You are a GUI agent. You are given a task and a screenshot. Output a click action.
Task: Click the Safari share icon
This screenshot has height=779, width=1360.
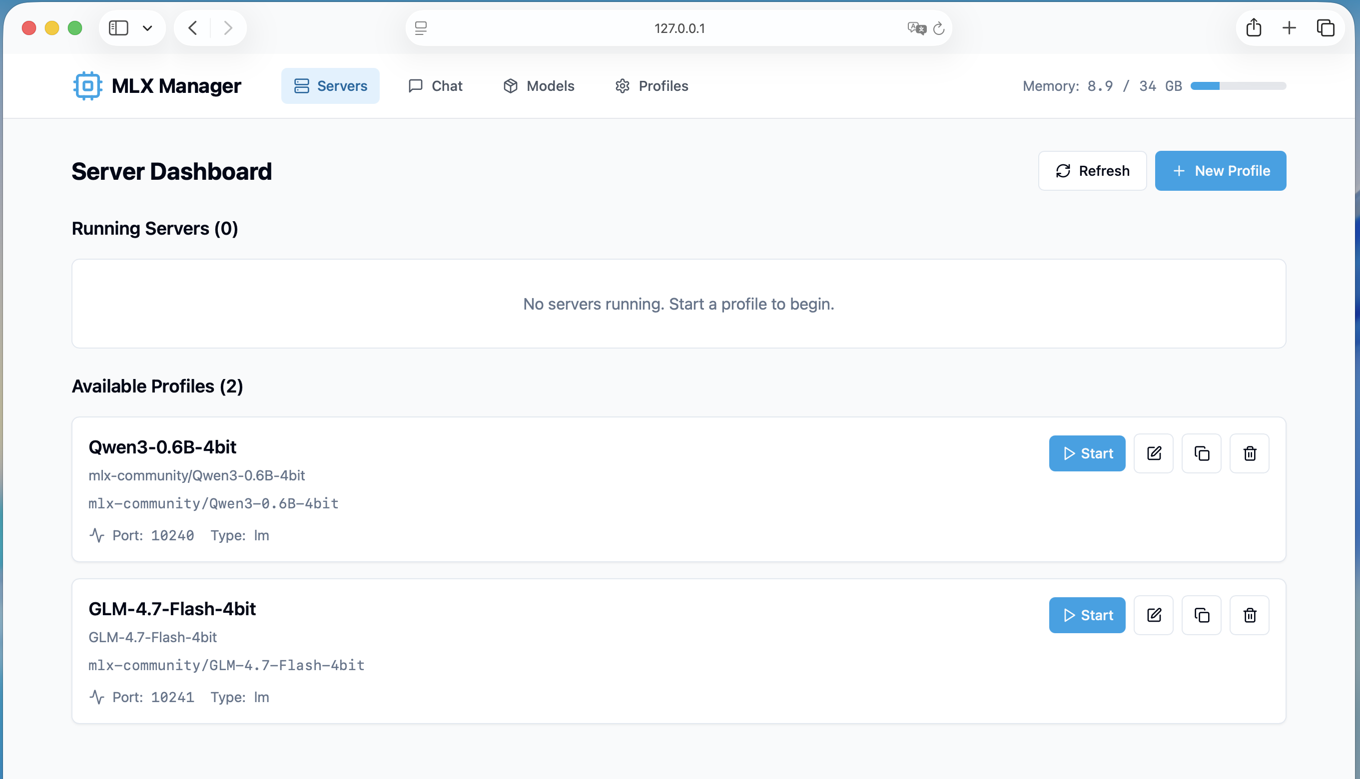point(1253,28)
